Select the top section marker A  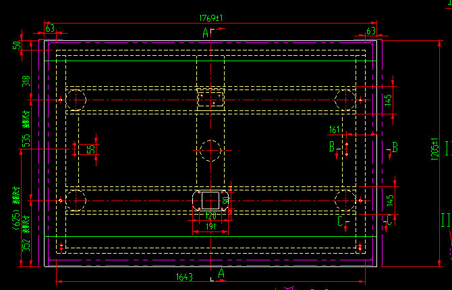205,32
